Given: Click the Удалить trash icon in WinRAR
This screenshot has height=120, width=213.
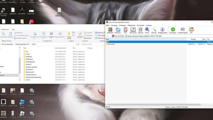Looking at the screenshot, I should click(140, 30).
